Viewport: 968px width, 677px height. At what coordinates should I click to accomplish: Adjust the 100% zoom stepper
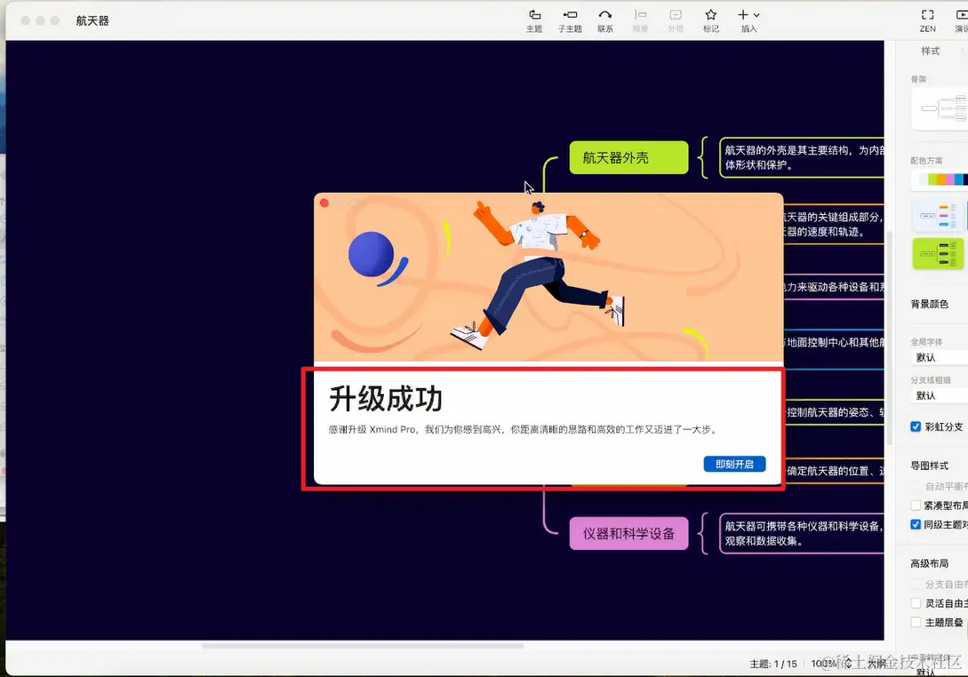[x=848, y=664]
